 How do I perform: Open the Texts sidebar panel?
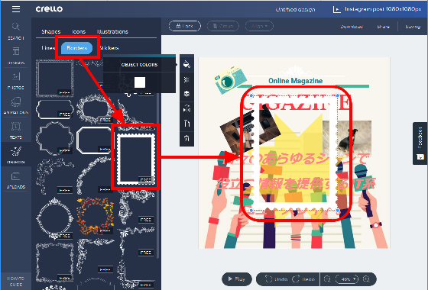coord(16,130)
